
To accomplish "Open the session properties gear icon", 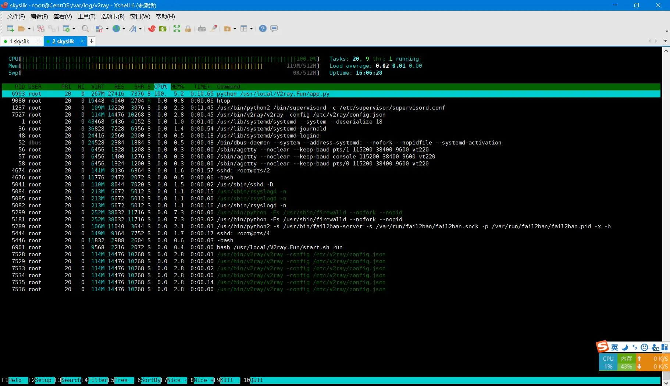I will pyautogui.click(x=66, y=29).
